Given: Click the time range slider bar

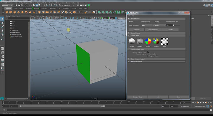Looking at the screenshot, I should [x=62, y=106].
